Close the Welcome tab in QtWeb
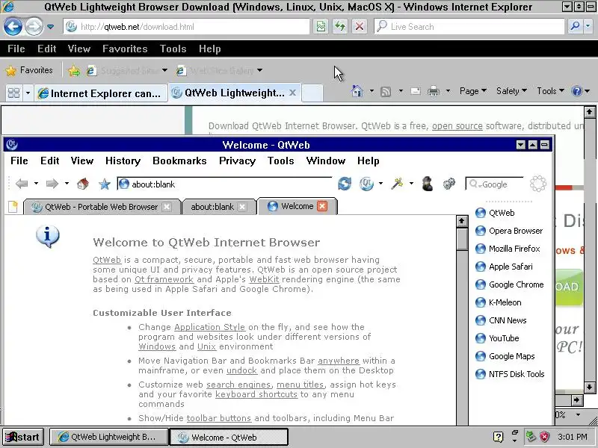This screenshot has width=598, height=448. coord(322,206)
